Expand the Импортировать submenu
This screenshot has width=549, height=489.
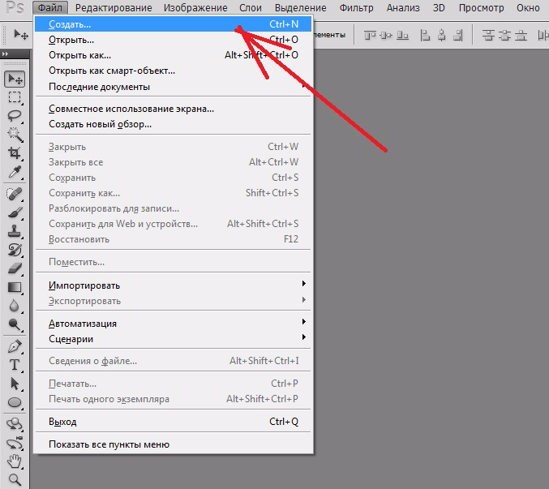pyautogui.click(x=173, y=285)
